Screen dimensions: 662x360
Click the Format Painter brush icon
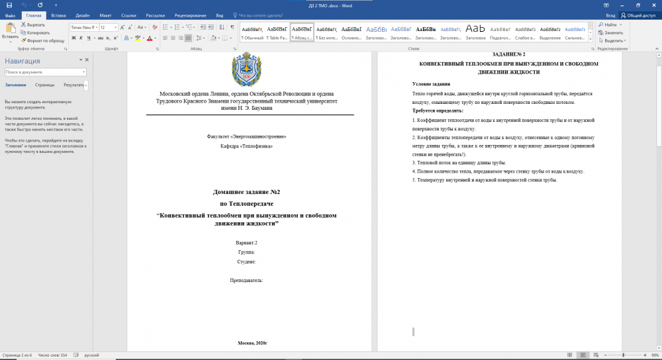24,40
